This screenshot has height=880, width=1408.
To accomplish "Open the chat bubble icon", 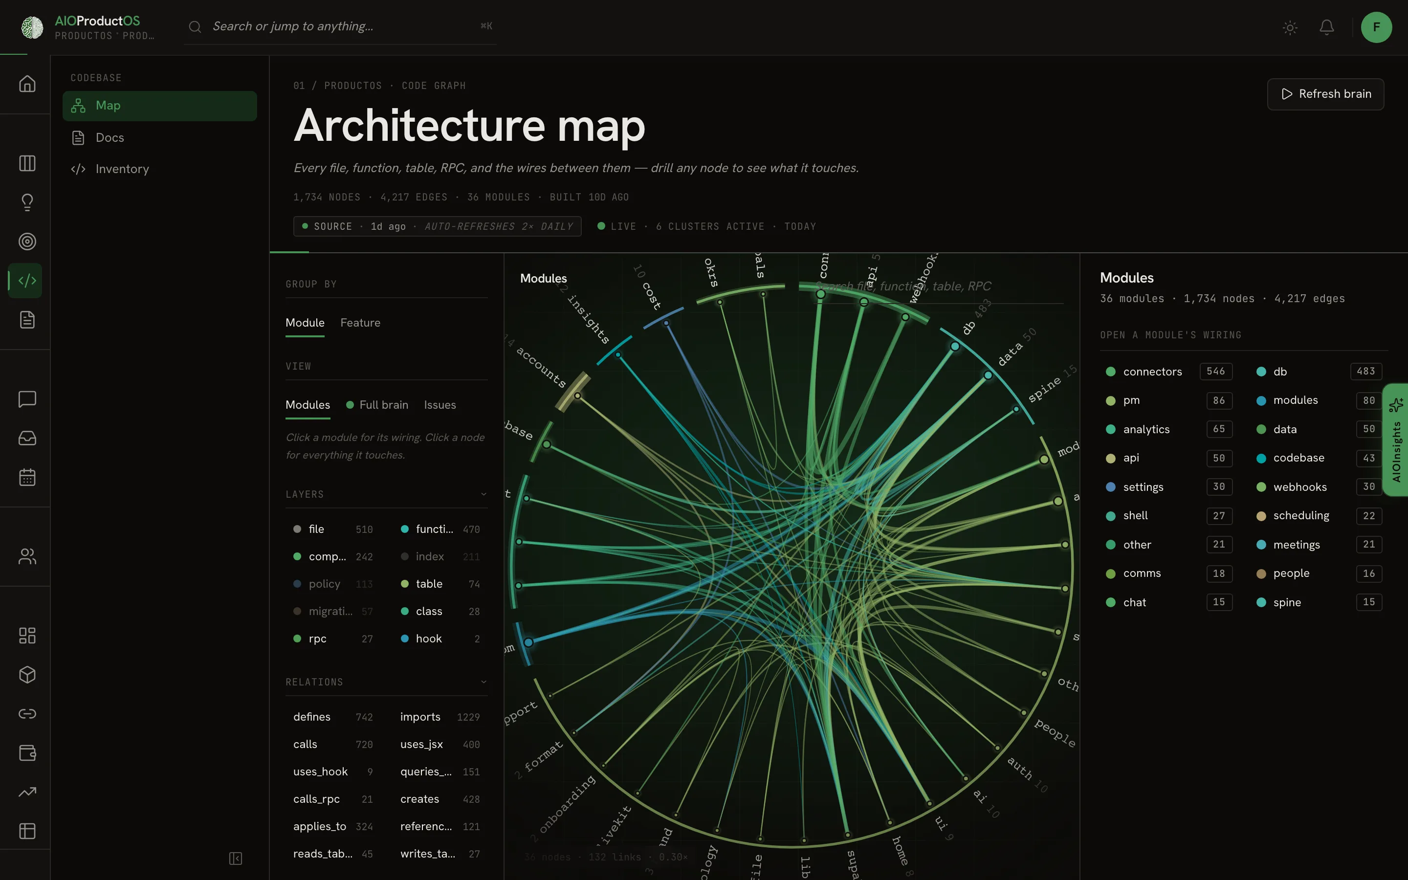I will click(27, 399).
